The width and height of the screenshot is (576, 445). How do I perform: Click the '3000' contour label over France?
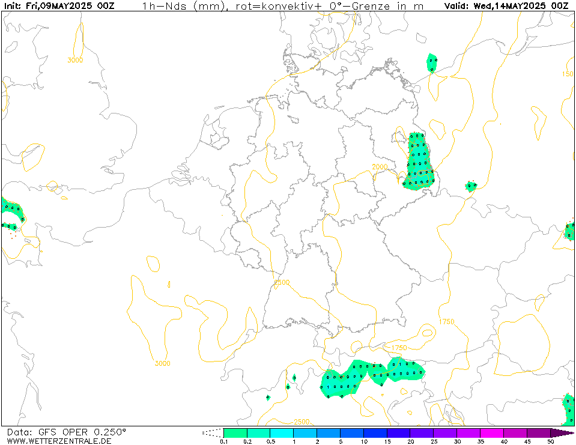point(162,363)
